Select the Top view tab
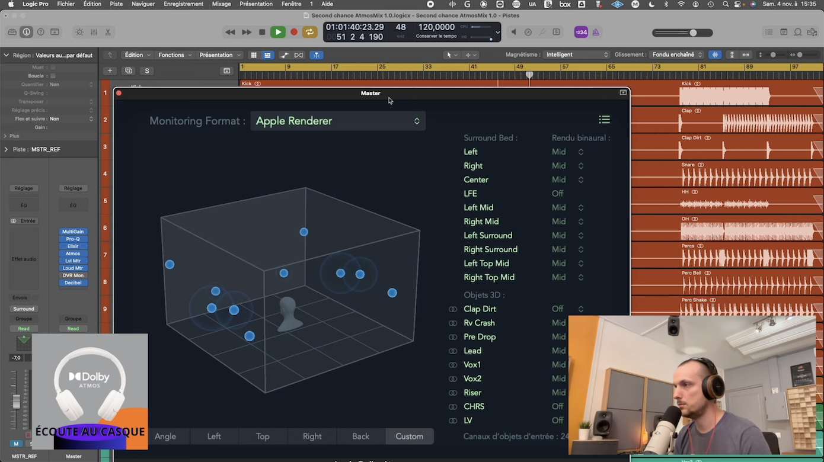824x462 pixels. [263, 437]
